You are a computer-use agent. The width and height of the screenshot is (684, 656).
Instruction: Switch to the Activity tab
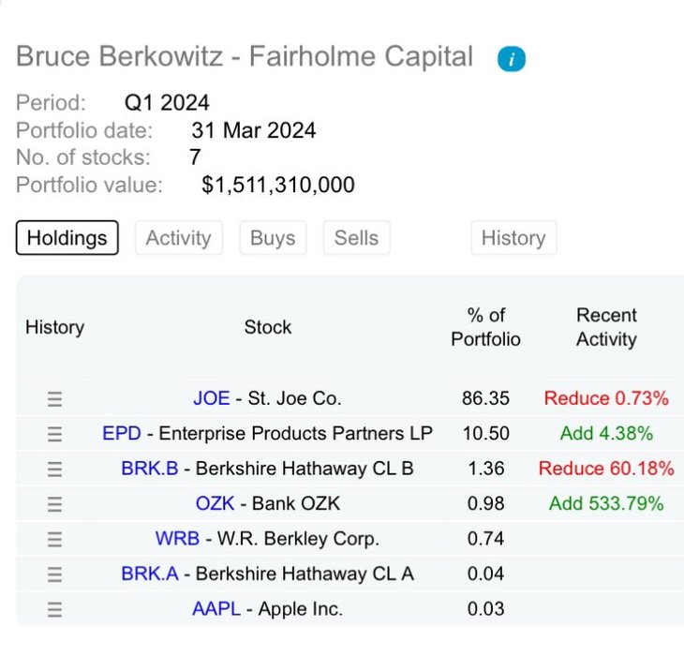179,238
